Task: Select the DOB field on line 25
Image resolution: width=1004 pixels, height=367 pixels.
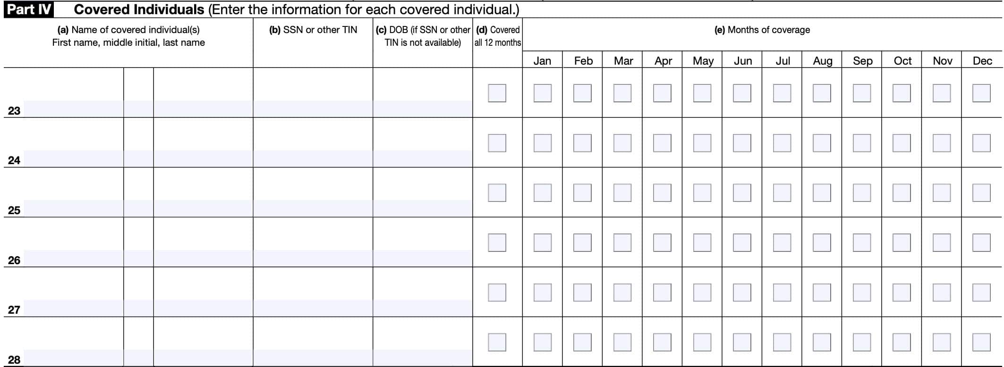Action: [x=423, y=209]
